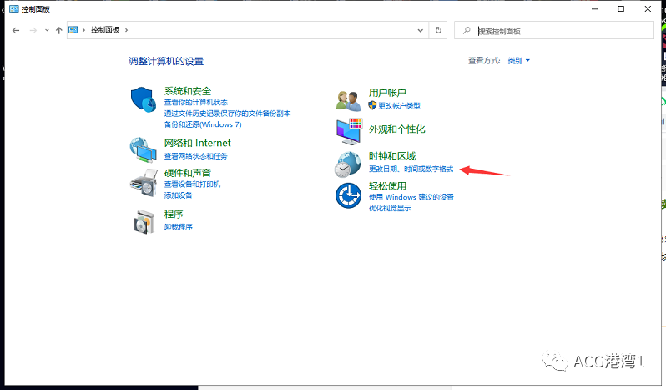Click 添加设备 link
Viewport: 666px width, 390px height.
point(178,195)
